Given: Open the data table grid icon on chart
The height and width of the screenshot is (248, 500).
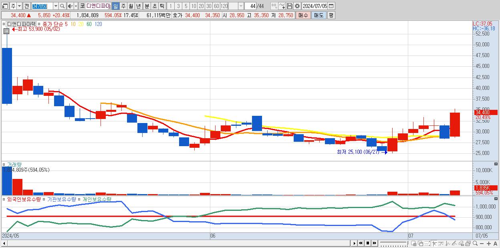Looking at the screenshot, I should (6, 31).
